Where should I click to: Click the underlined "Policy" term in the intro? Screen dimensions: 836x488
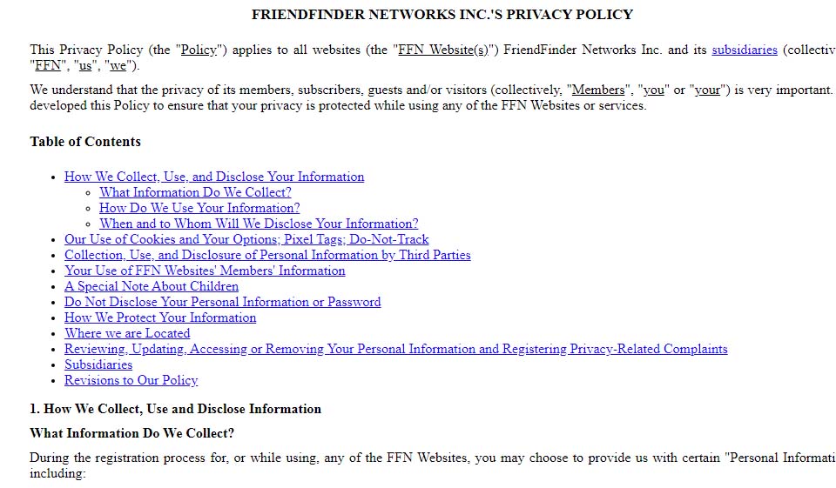(x=199, y=50)
